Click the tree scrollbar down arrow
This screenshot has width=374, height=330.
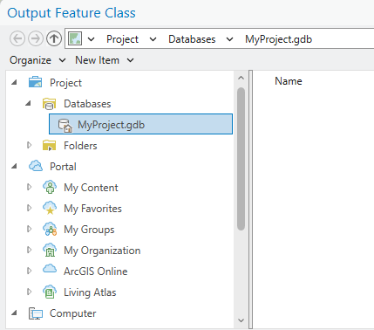(x=241, y=320)
